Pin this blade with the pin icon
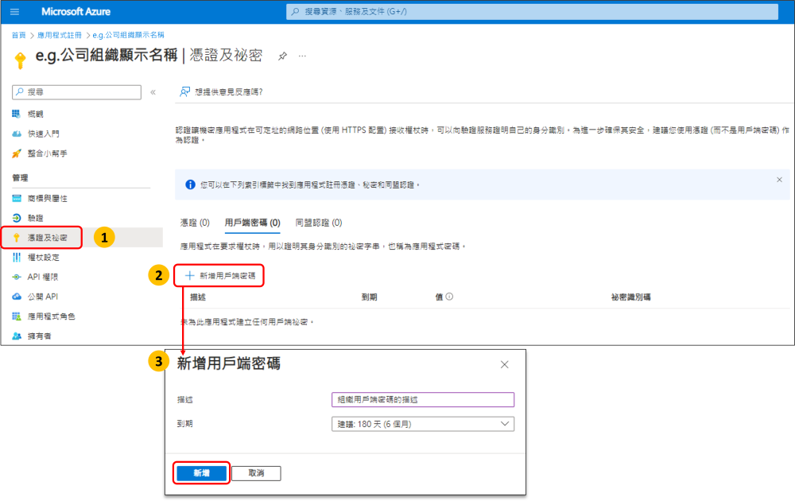The image size is (795, 501). click(282, 56)
